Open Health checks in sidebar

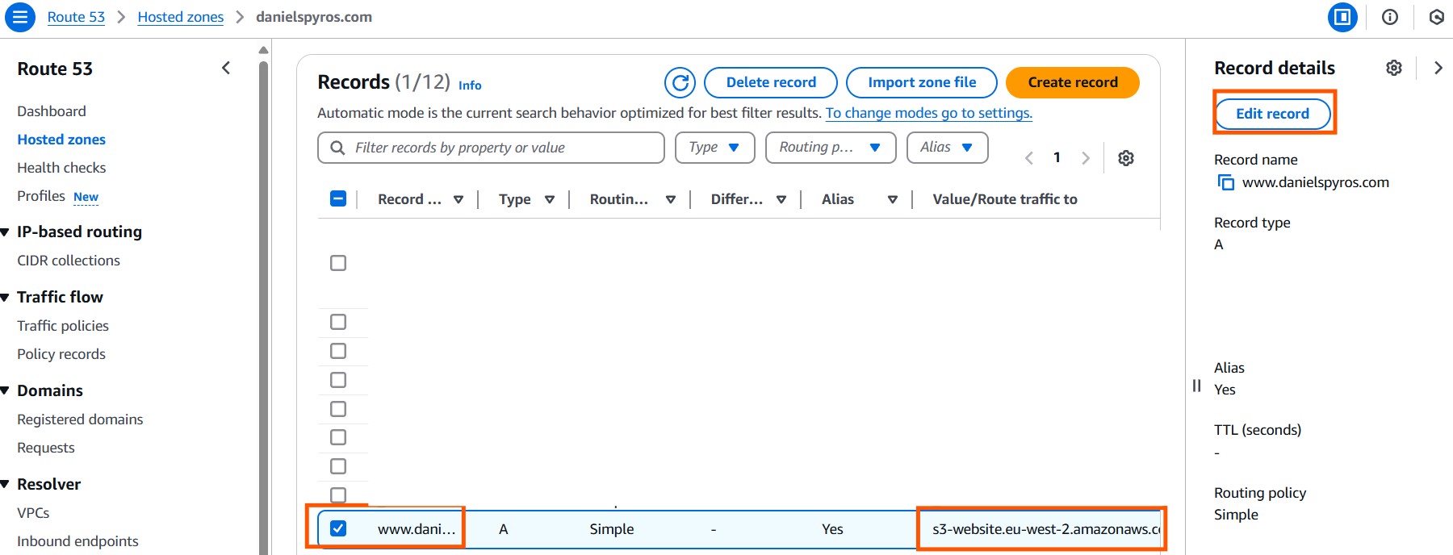coord(61,168)
